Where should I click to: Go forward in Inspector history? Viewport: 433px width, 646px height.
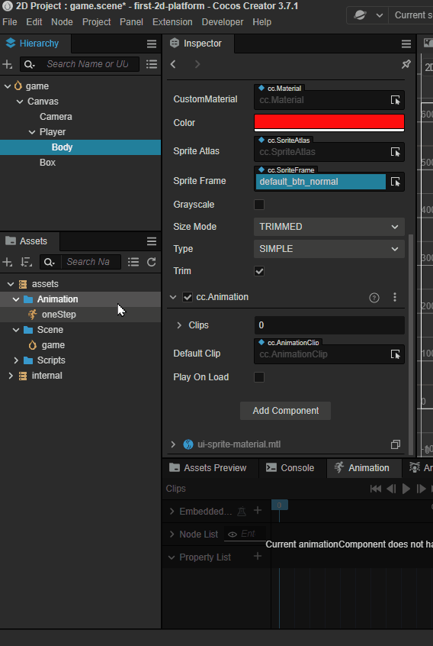click(x=197, y=64)
